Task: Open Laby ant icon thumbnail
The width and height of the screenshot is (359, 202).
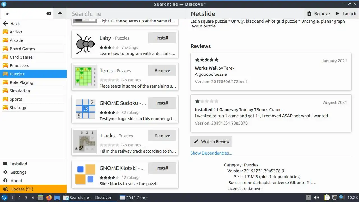Action: click(x=85, y=44)
